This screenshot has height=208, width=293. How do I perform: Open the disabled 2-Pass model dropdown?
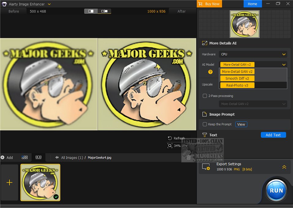[253, 104]
